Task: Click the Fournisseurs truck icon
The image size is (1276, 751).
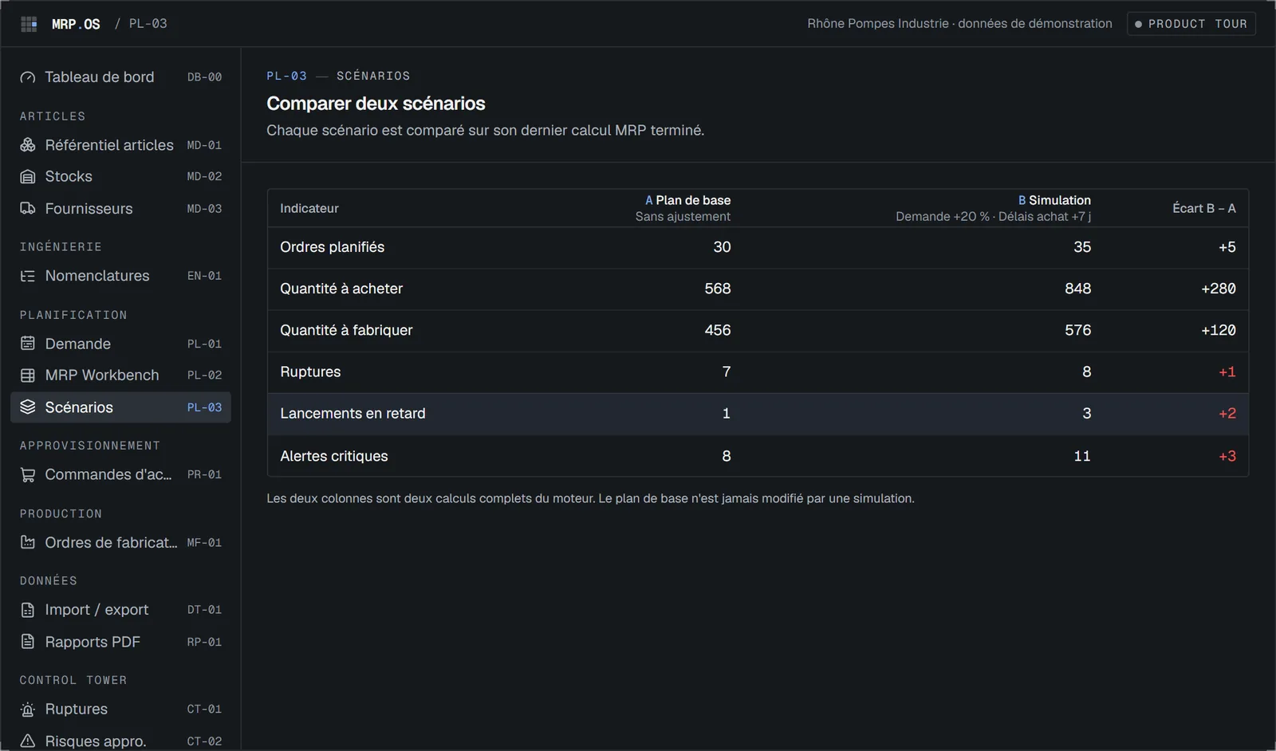Action: coord(28,208)
